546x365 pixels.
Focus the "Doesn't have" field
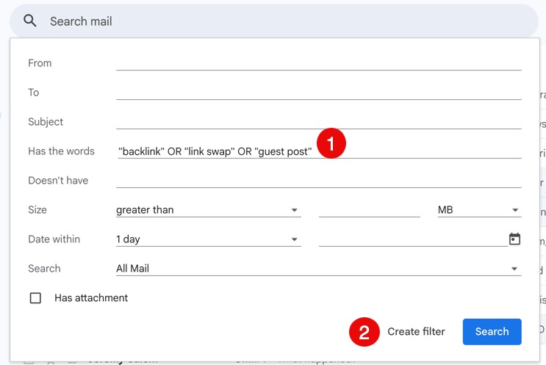[x=318, y=180]
